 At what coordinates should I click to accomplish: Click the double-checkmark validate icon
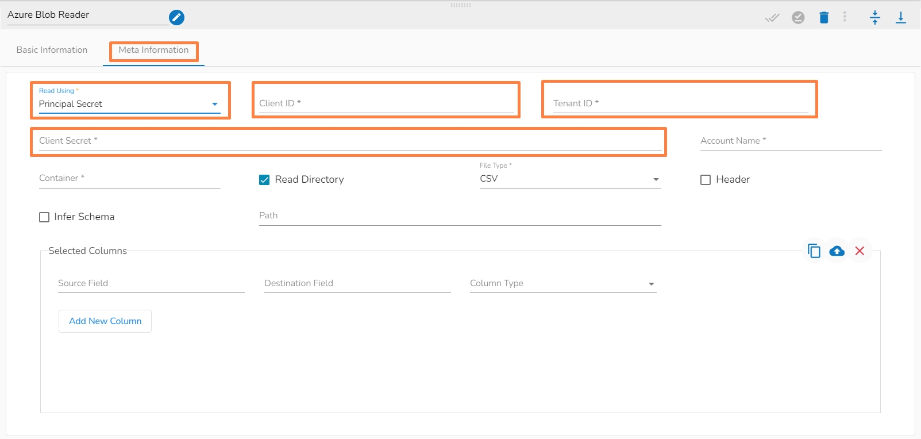point(772,18)
